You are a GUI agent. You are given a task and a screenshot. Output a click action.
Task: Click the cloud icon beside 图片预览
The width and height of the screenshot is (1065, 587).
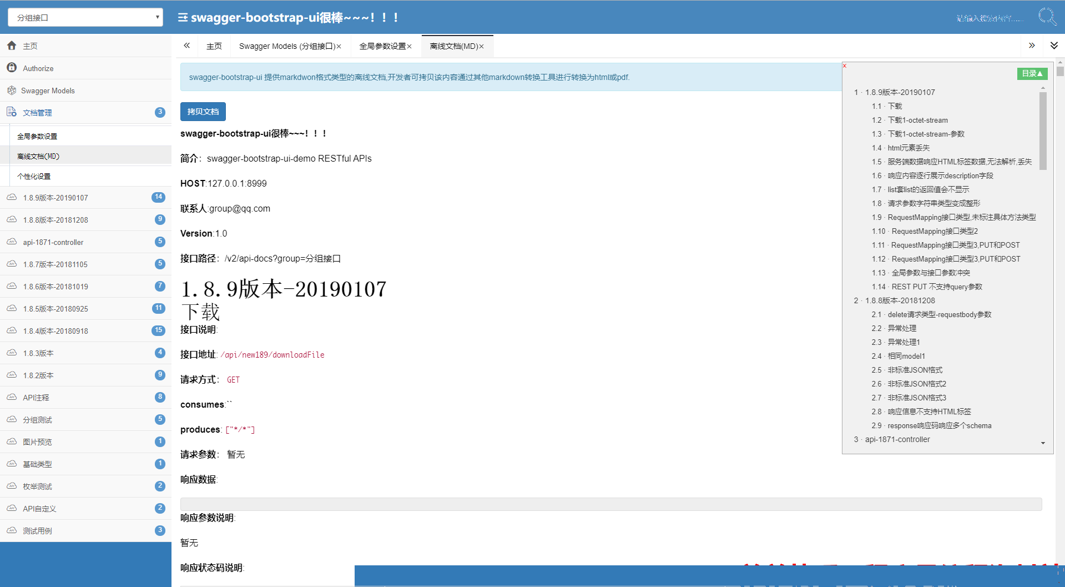[x=12, y=441]
